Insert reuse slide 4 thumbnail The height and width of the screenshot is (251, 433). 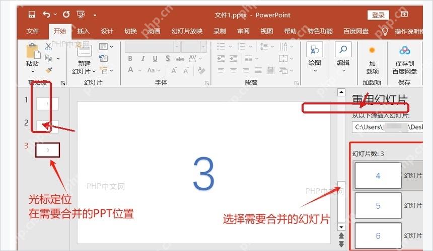tap(378, 175)
